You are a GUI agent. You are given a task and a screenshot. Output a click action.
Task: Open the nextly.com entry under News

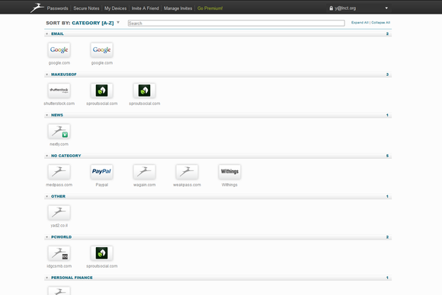coord(59,132)
